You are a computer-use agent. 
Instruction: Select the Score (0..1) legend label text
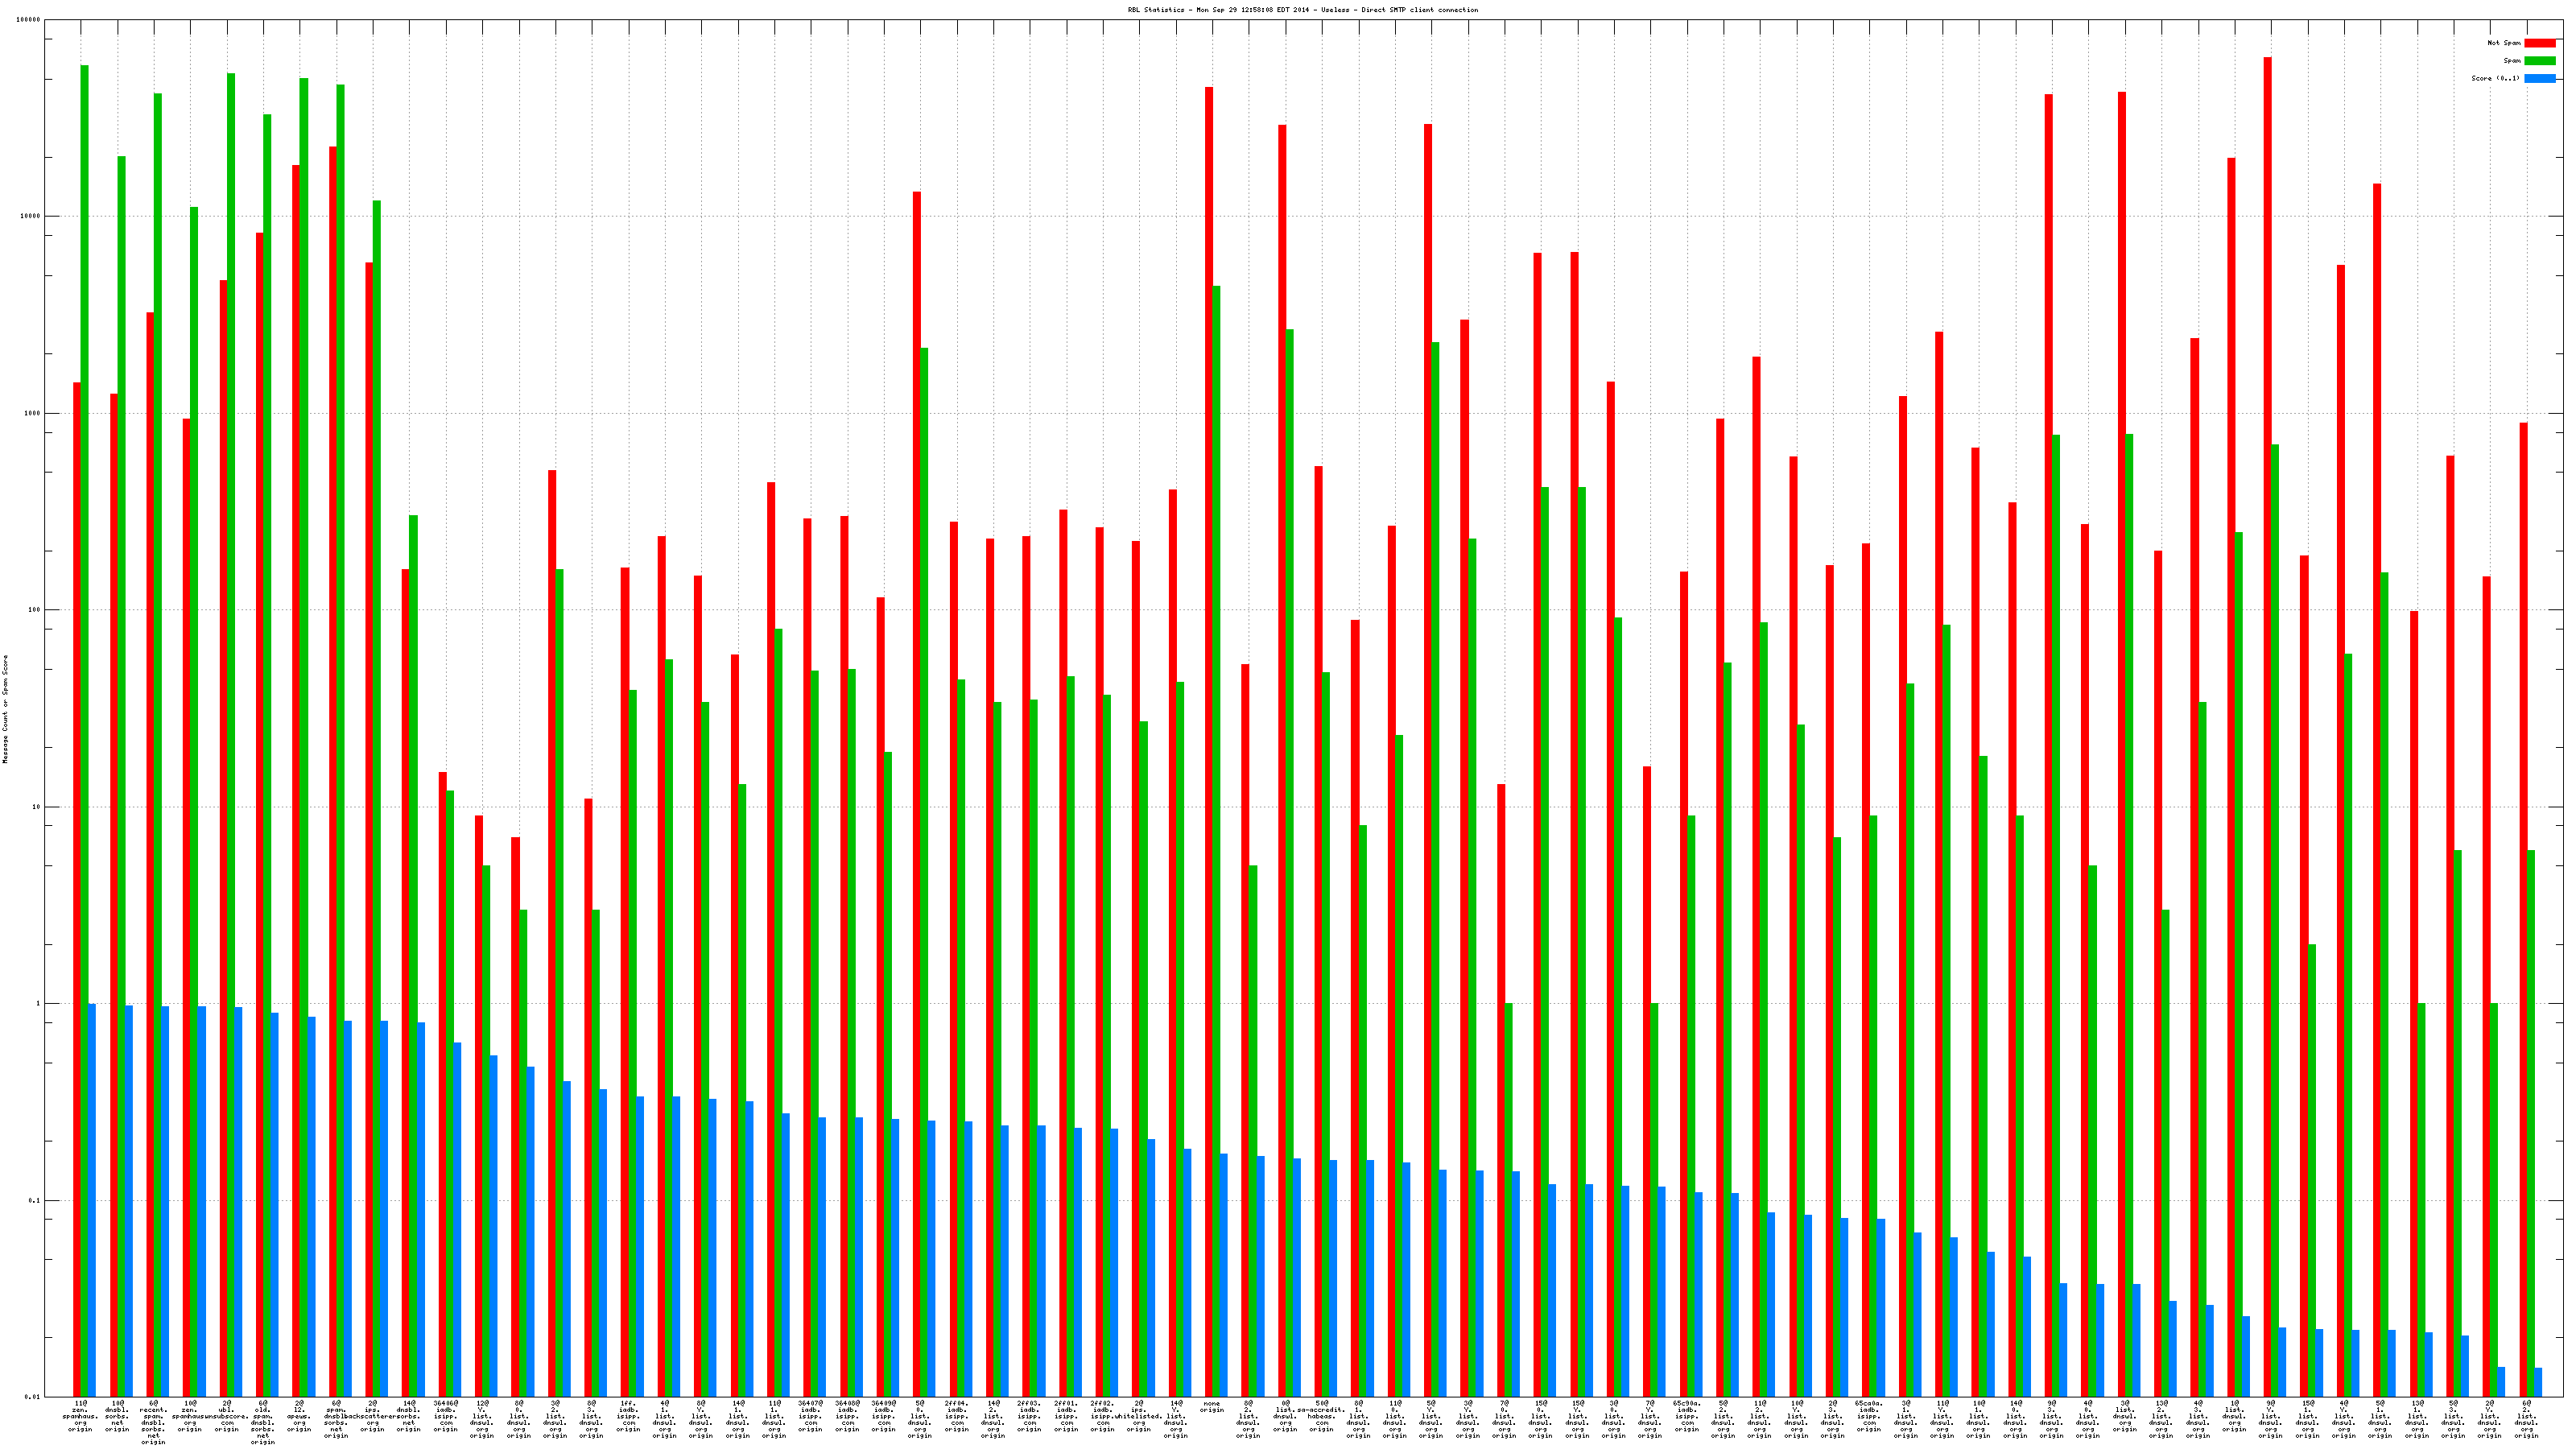[x=2495, y=78]
